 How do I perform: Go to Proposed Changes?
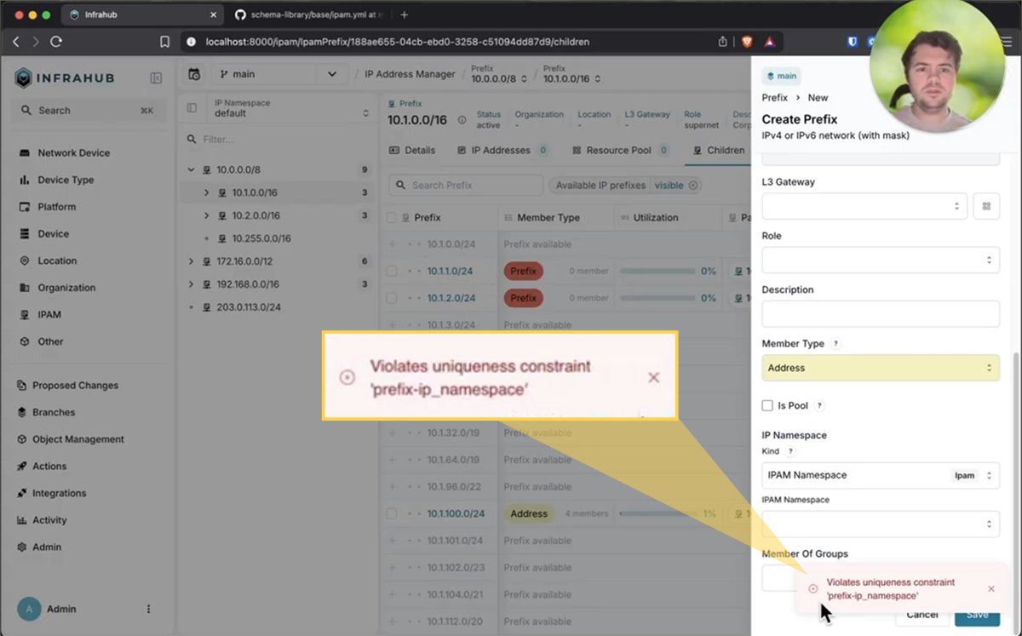click(75, 386)
